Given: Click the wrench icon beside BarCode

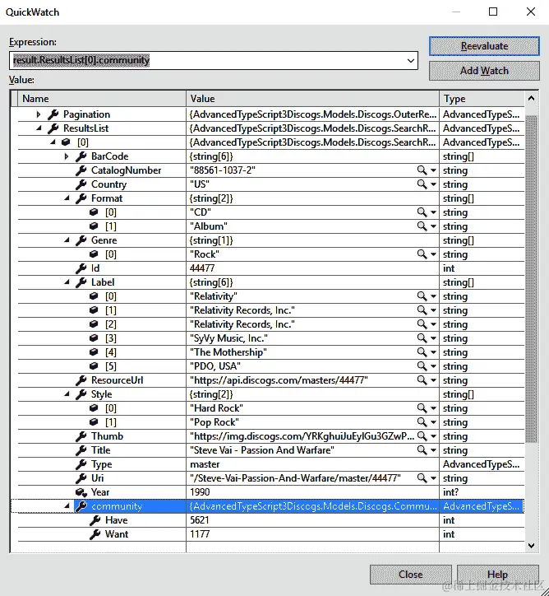Looking at the screenshot, I should pyautogui.click(x=81, y=156).
